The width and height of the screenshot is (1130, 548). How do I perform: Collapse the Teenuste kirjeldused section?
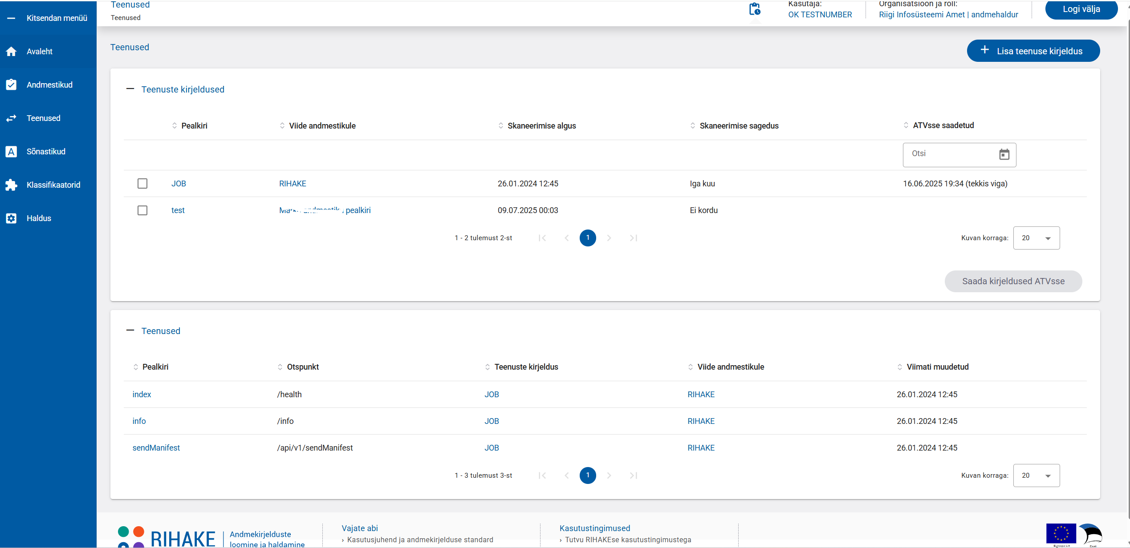(x=130, y=89)
